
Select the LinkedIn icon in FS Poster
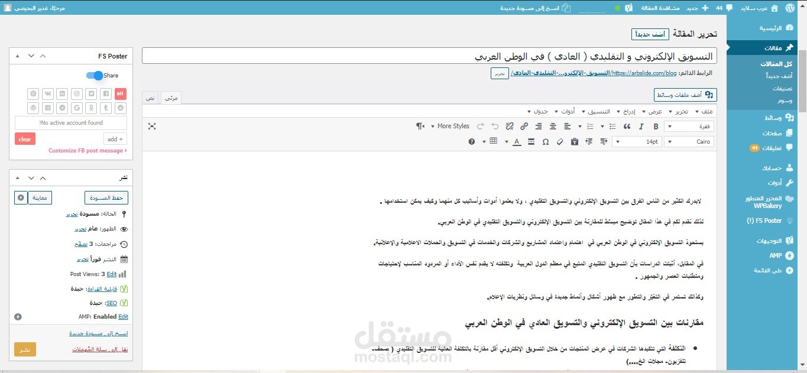[62, 93]
